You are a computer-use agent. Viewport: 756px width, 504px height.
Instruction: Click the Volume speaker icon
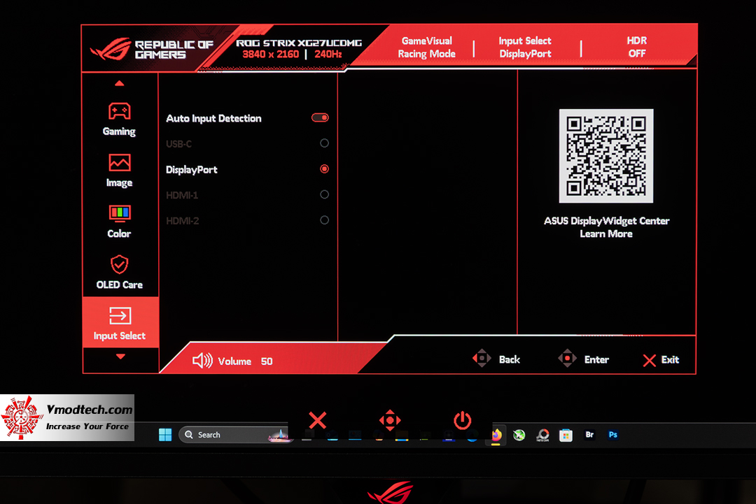[202, 361]
